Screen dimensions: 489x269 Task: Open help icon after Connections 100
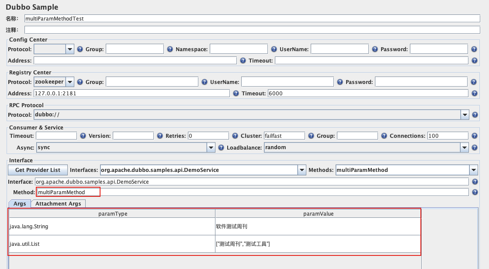pyautogui.click(x=474, y=136)
